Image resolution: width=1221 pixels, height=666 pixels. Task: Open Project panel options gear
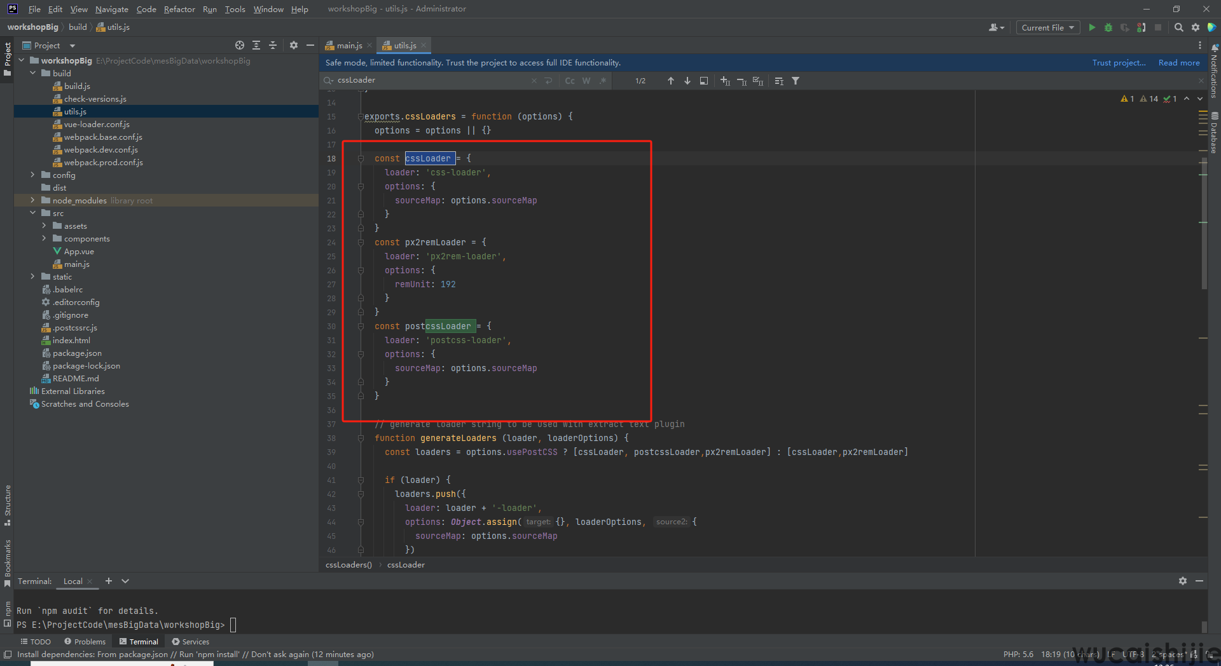[x=293, y=45]
